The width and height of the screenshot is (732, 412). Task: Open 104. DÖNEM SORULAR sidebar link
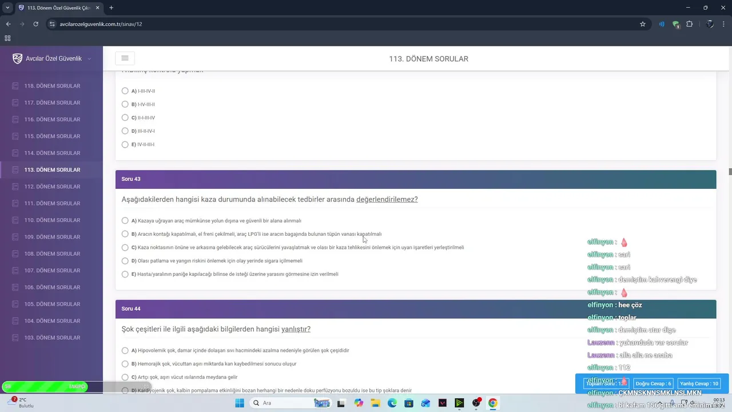click(51, 321)
